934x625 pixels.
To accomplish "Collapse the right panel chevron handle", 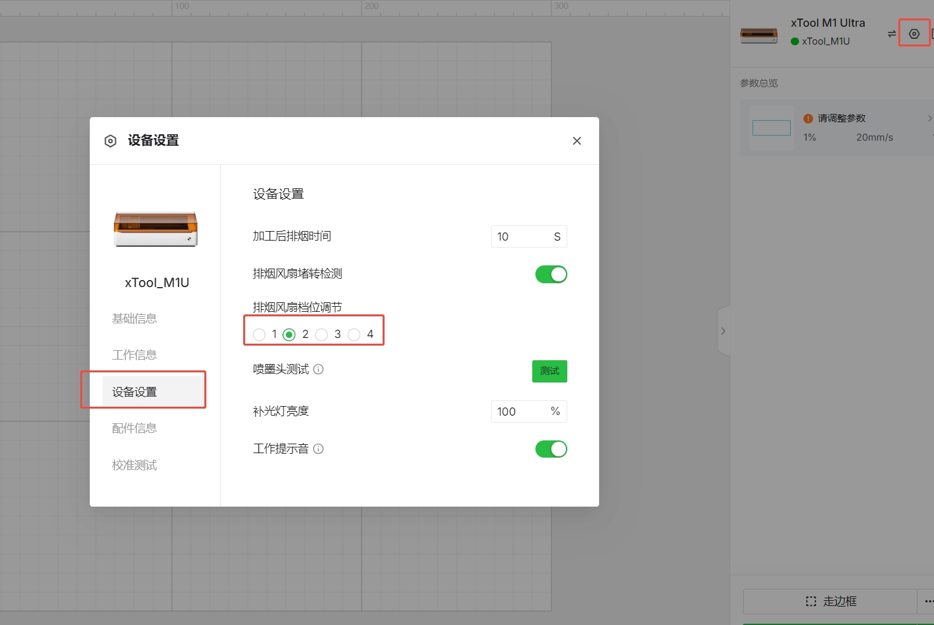I will [723, 331].
